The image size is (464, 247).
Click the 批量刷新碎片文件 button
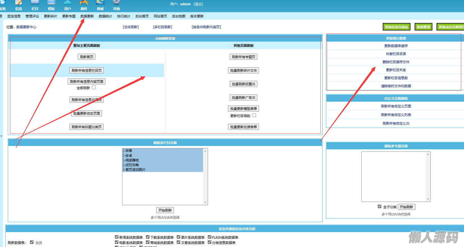(x=244, y=70)
